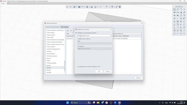Click the highlighted selection tool in Инструменты panel
The height and width of the screenshot is (105, 187).
point(174,9)
